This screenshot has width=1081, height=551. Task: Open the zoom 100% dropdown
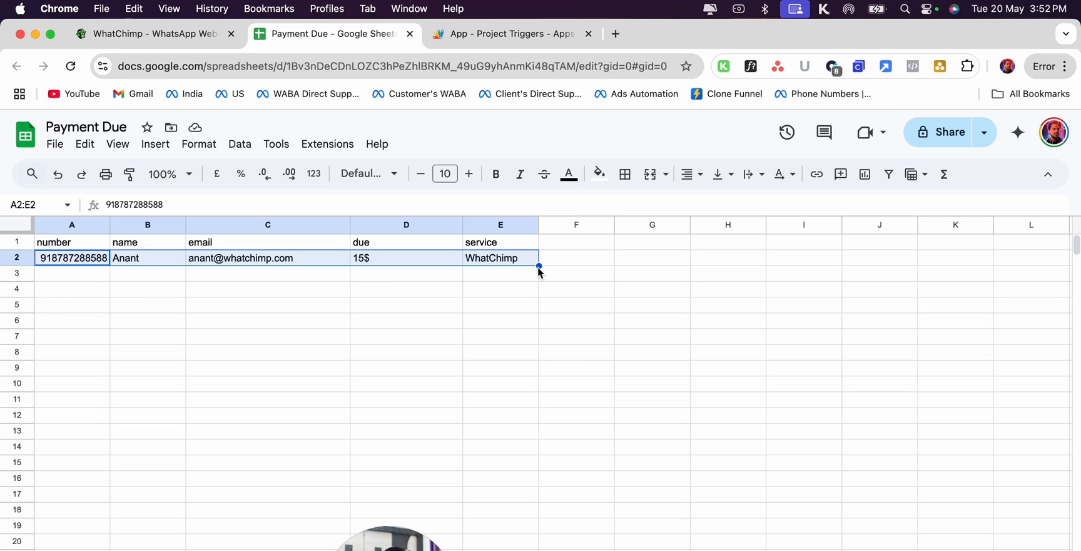click(x=170, y=174)
